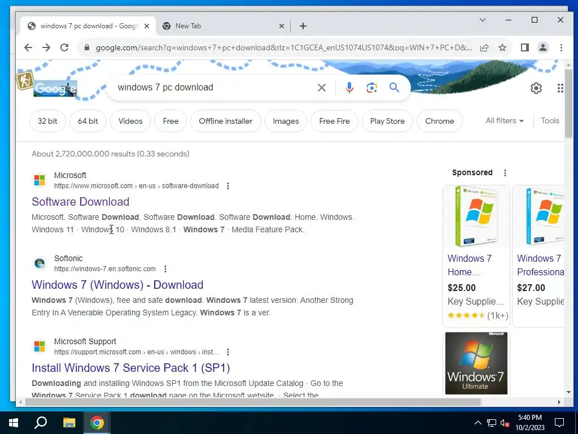Image resolution: width=578 pixels, height=434 pixels.
Task: Filter results by 32 bit
Action: (47, 121)
